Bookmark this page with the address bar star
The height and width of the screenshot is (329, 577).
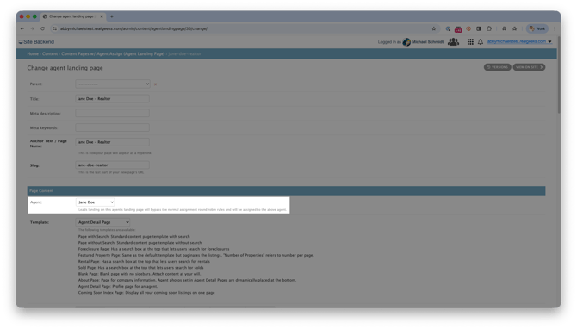434,28
